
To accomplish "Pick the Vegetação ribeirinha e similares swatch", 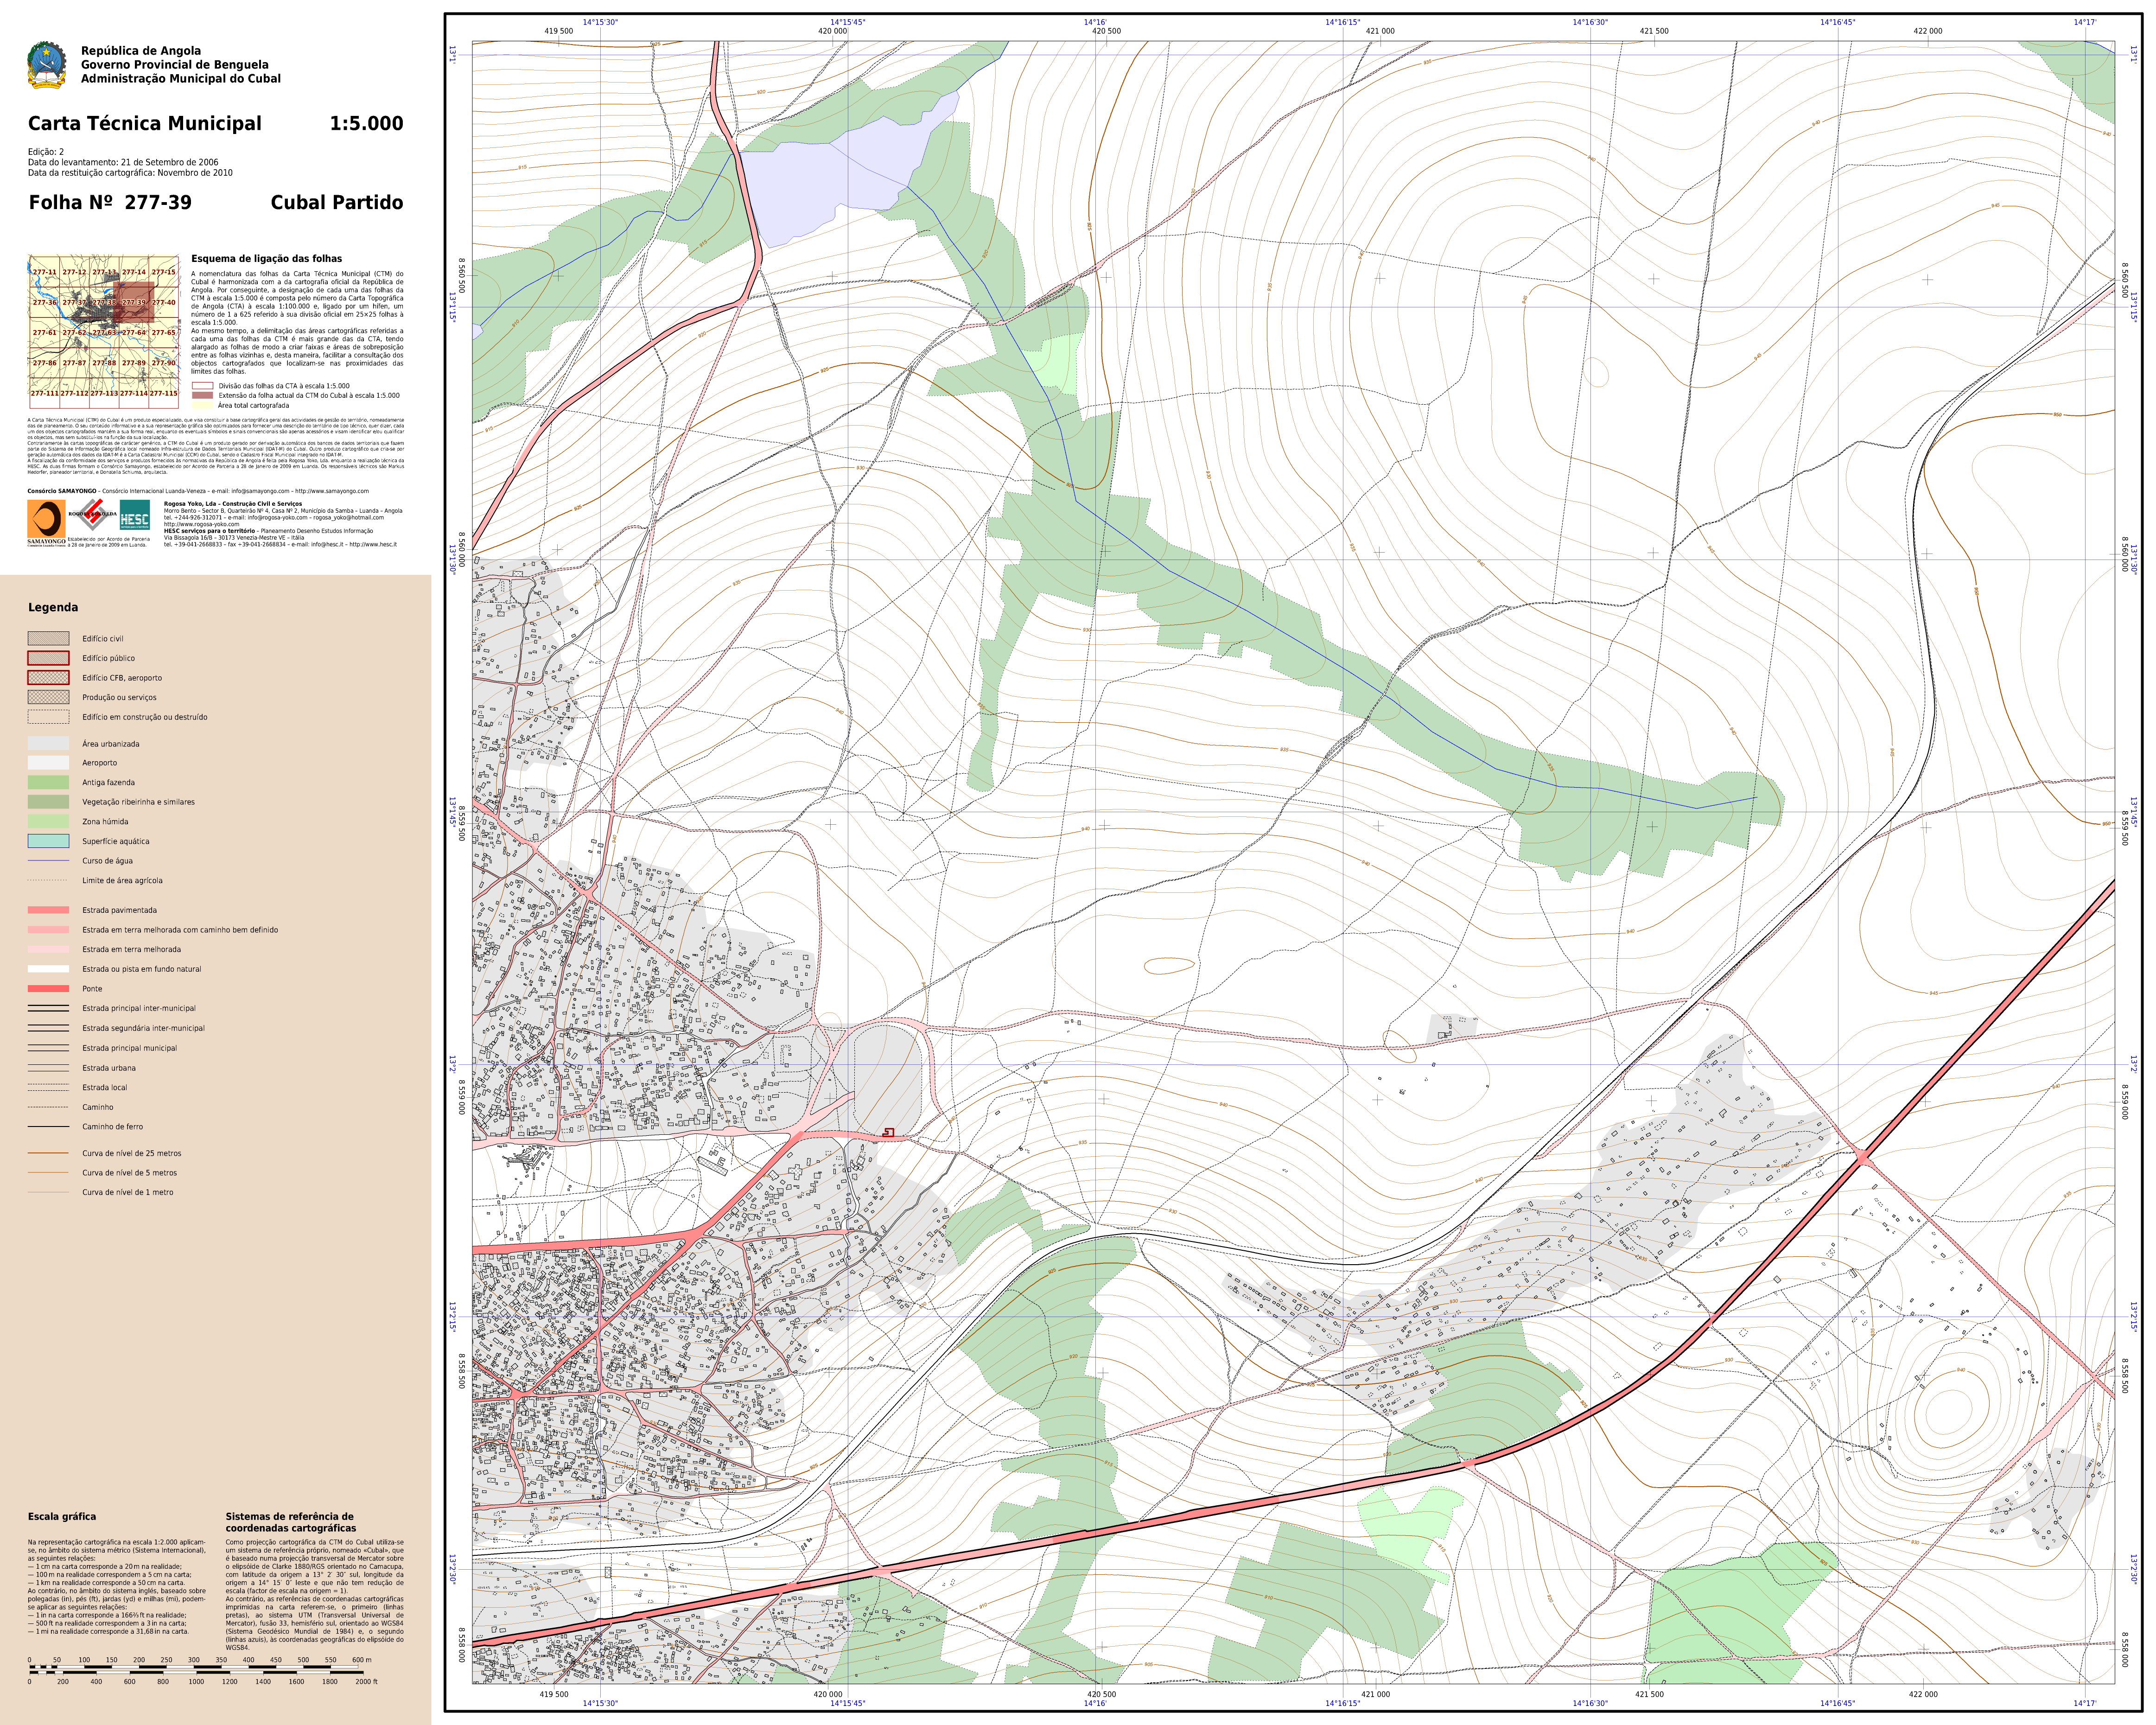I will (48, 801).
